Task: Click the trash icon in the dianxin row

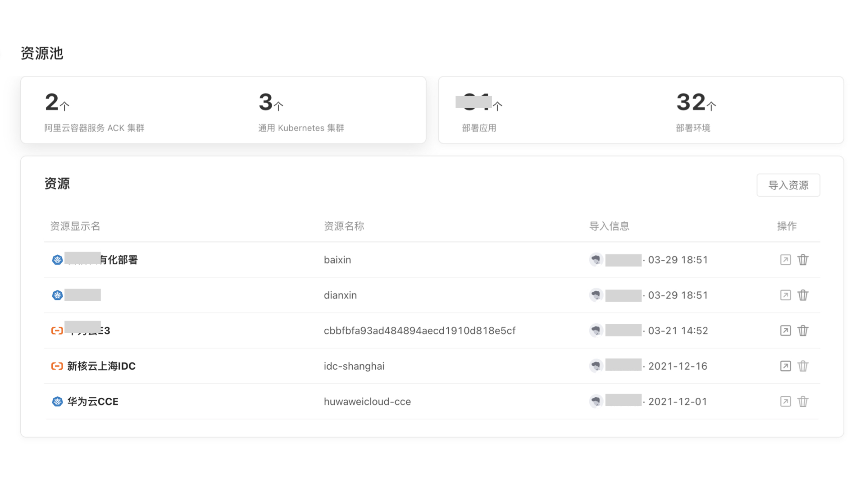Action: 803,295
